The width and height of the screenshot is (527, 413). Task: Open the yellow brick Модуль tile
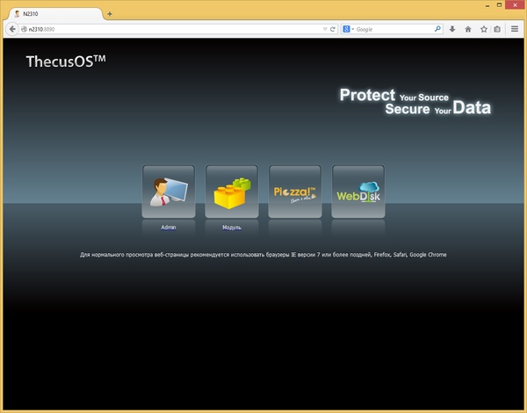click(x=232, y=191)
